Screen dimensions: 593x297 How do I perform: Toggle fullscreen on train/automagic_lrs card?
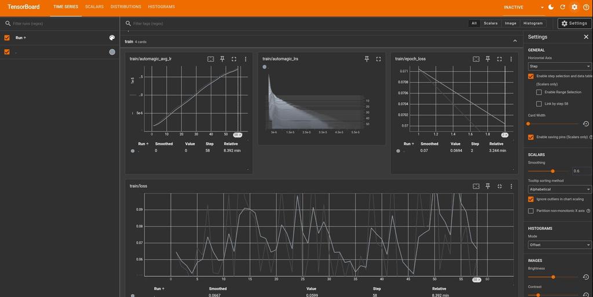378,59
